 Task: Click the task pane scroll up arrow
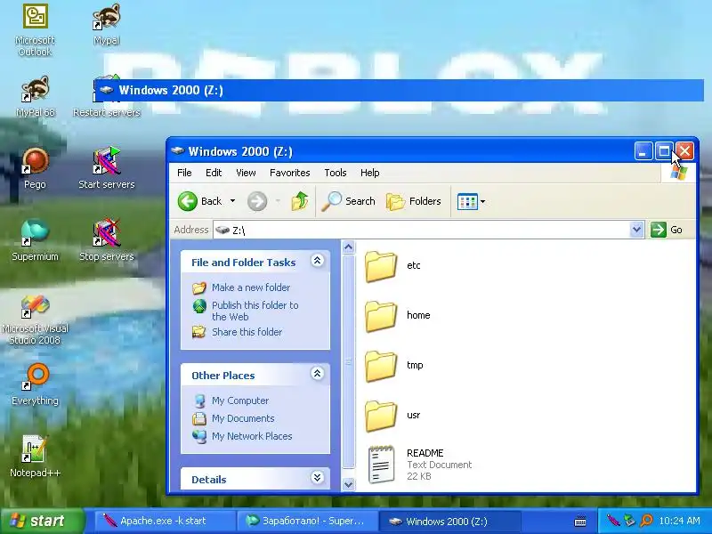(x=348, y=247)
